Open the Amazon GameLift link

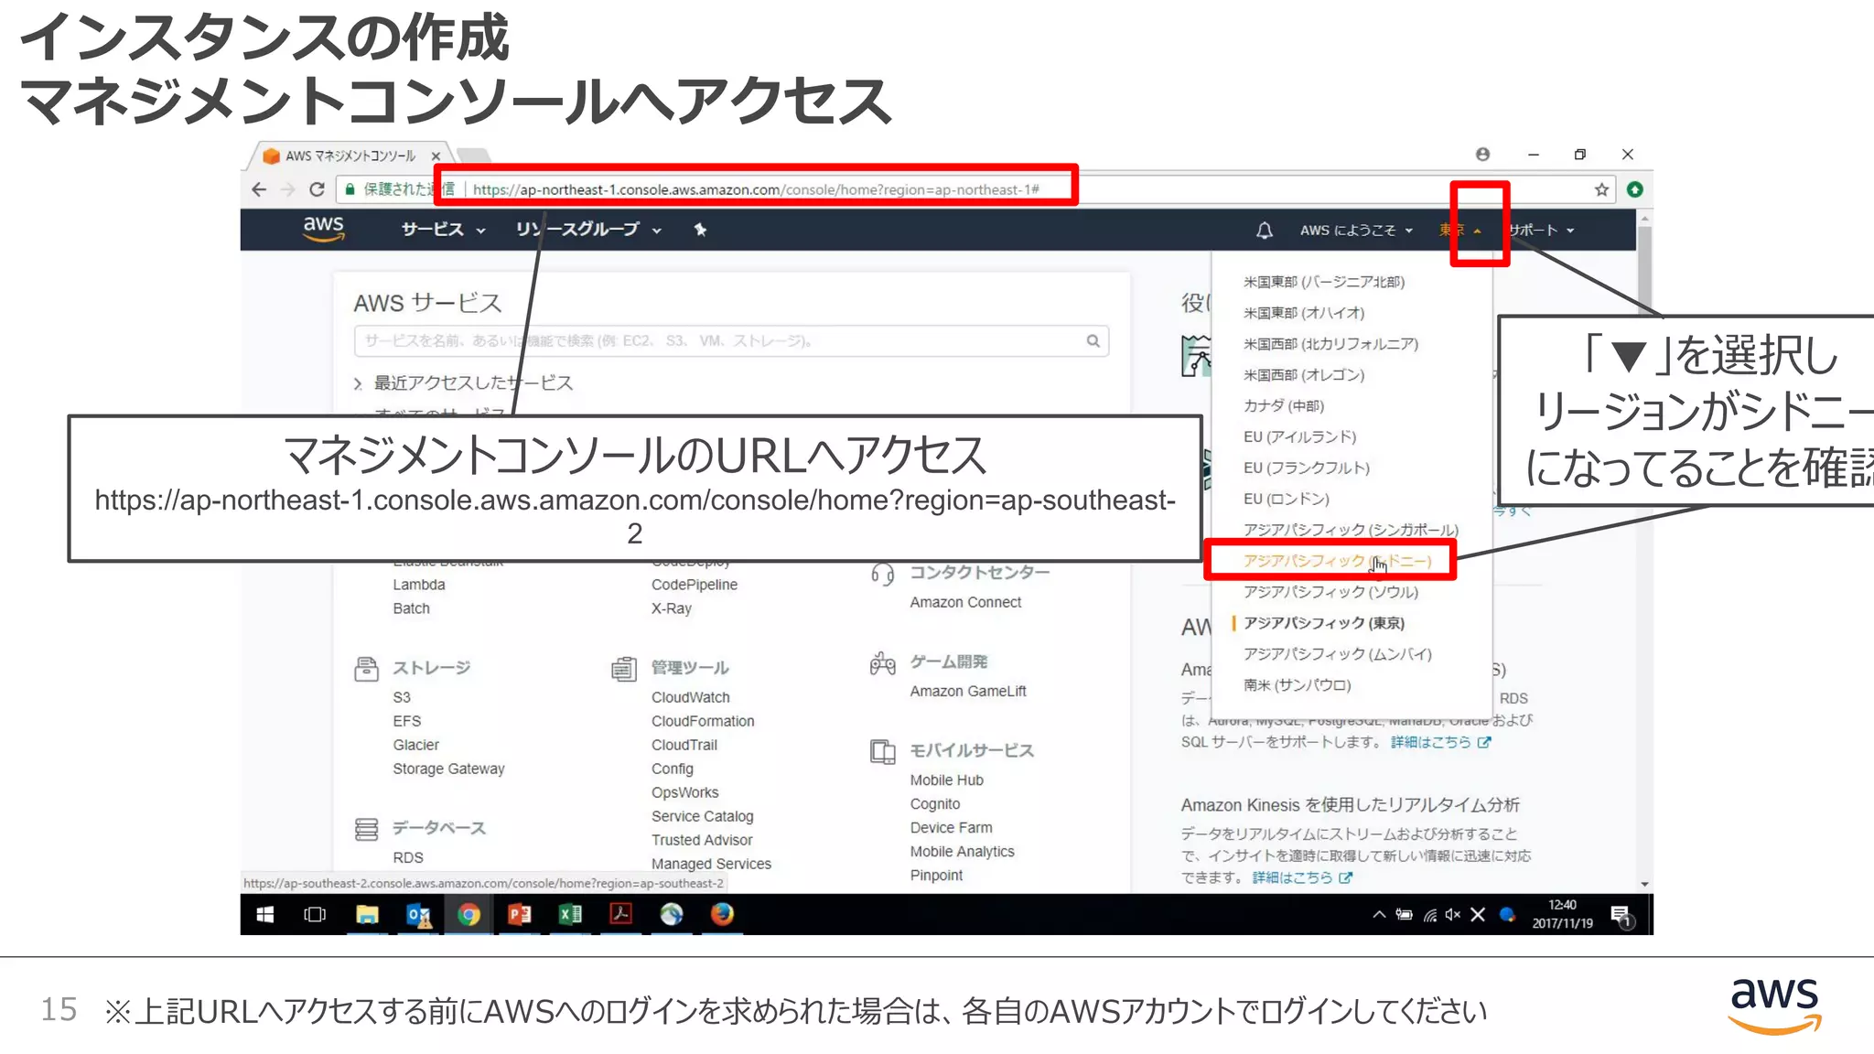click(x=968, y=691)
